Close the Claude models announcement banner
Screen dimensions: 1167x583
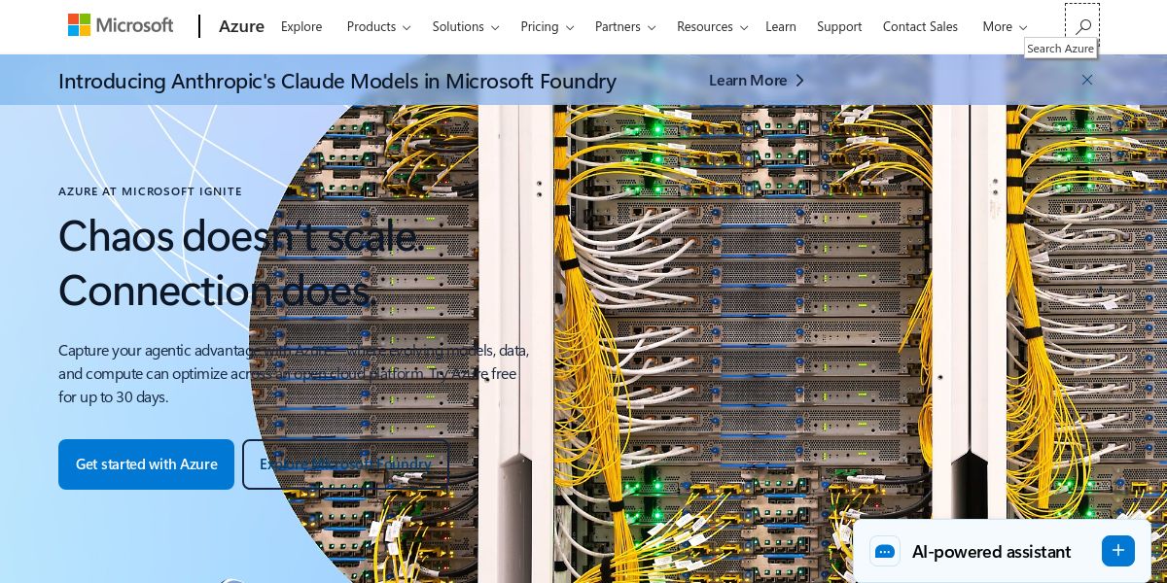point(1087,80)
